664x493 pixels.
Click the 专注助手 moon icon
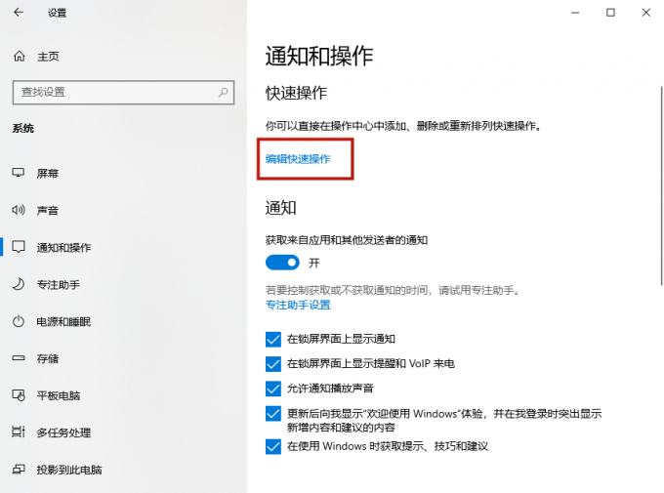(19, 284)
